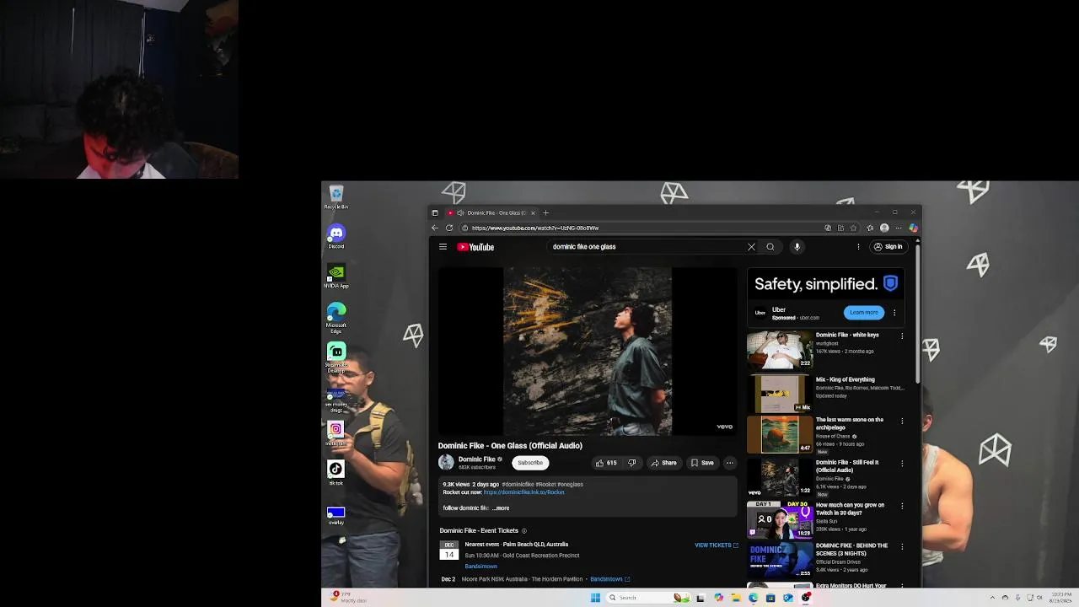This screenshot has height=607, width=1079.
Task: Open Discord desktop shortcut
Action: tap(336, 237)
